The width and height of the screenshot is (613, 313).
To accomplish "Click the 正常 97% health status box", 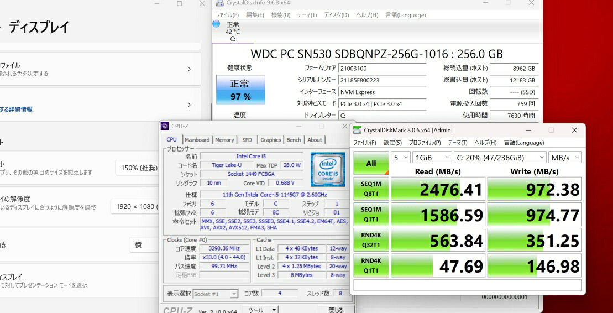I will point(240,90).
